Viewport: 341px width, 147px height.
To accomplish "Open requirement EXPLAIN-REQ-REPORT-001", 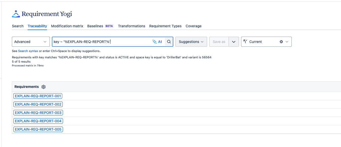I will pyautogui.click(x=38, y=96).
